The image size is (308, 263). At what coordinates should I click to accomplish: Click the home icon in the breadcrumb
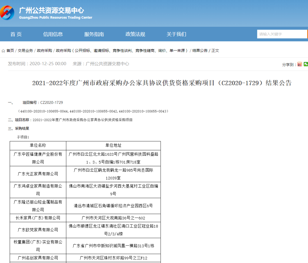click(3, 51)
